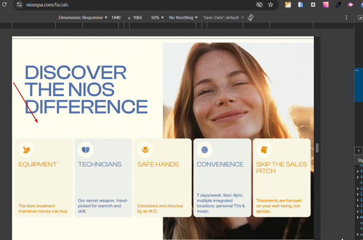The image size is (363, 240).
Task: Toggle the DevTools inspect element selector
Action: [x=360, y=18]
